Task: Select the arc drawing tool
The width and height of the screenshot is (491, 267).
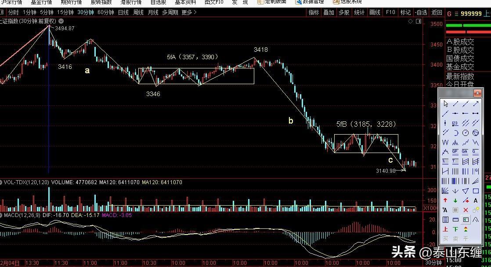Action: [x=455, y=132]
